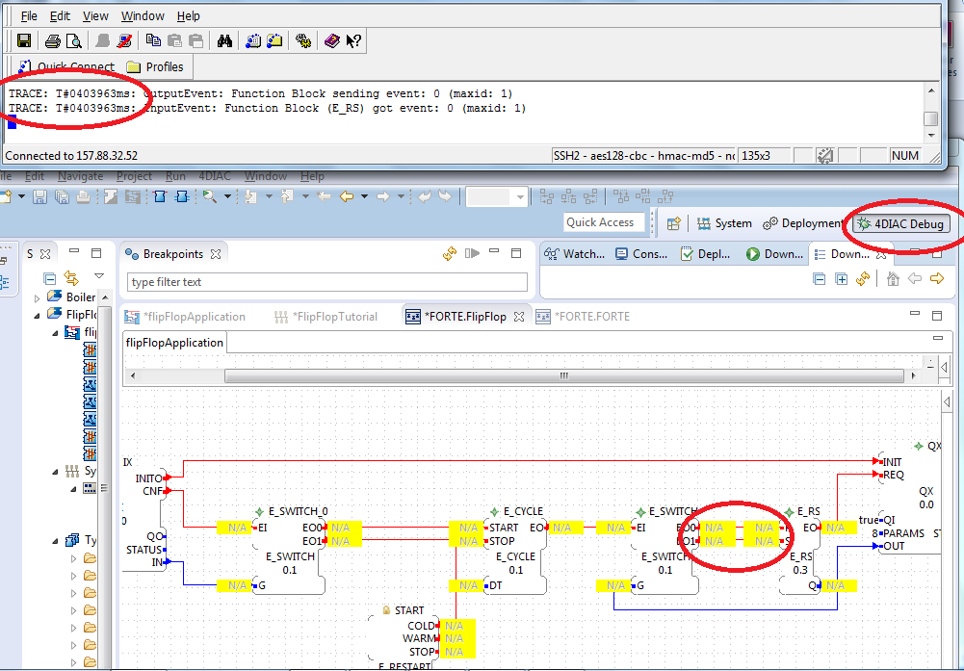Click Copy icon in SSH client toolbar
The image size is (964, 671).
point(153,41)
